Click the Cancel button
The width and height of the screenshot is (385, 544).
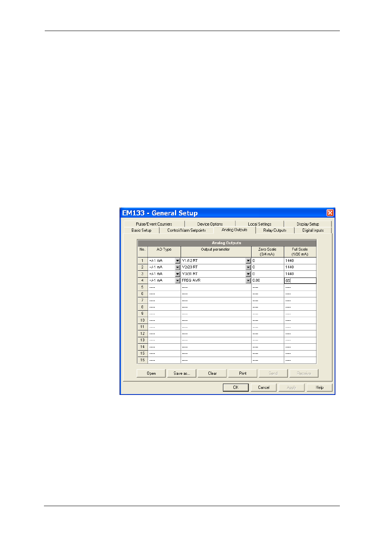point(264,388)
